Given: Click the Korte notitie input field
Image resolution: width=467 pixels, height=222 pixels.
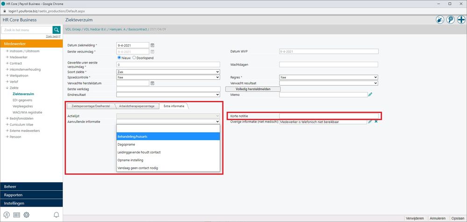Looking at the screenshot, I should (x=329, y=116).
